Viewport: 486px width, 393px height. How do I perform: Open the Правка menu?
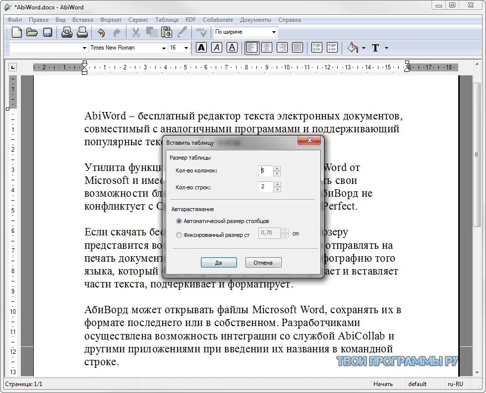pos(39,20)
